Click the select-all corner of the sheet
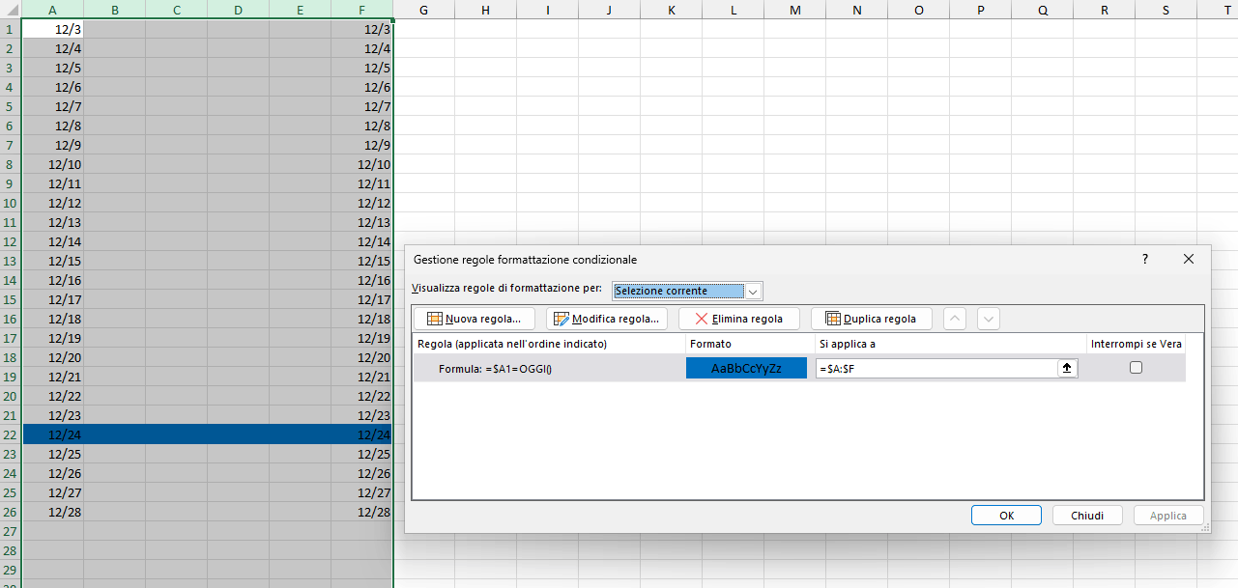 point(10,10)
